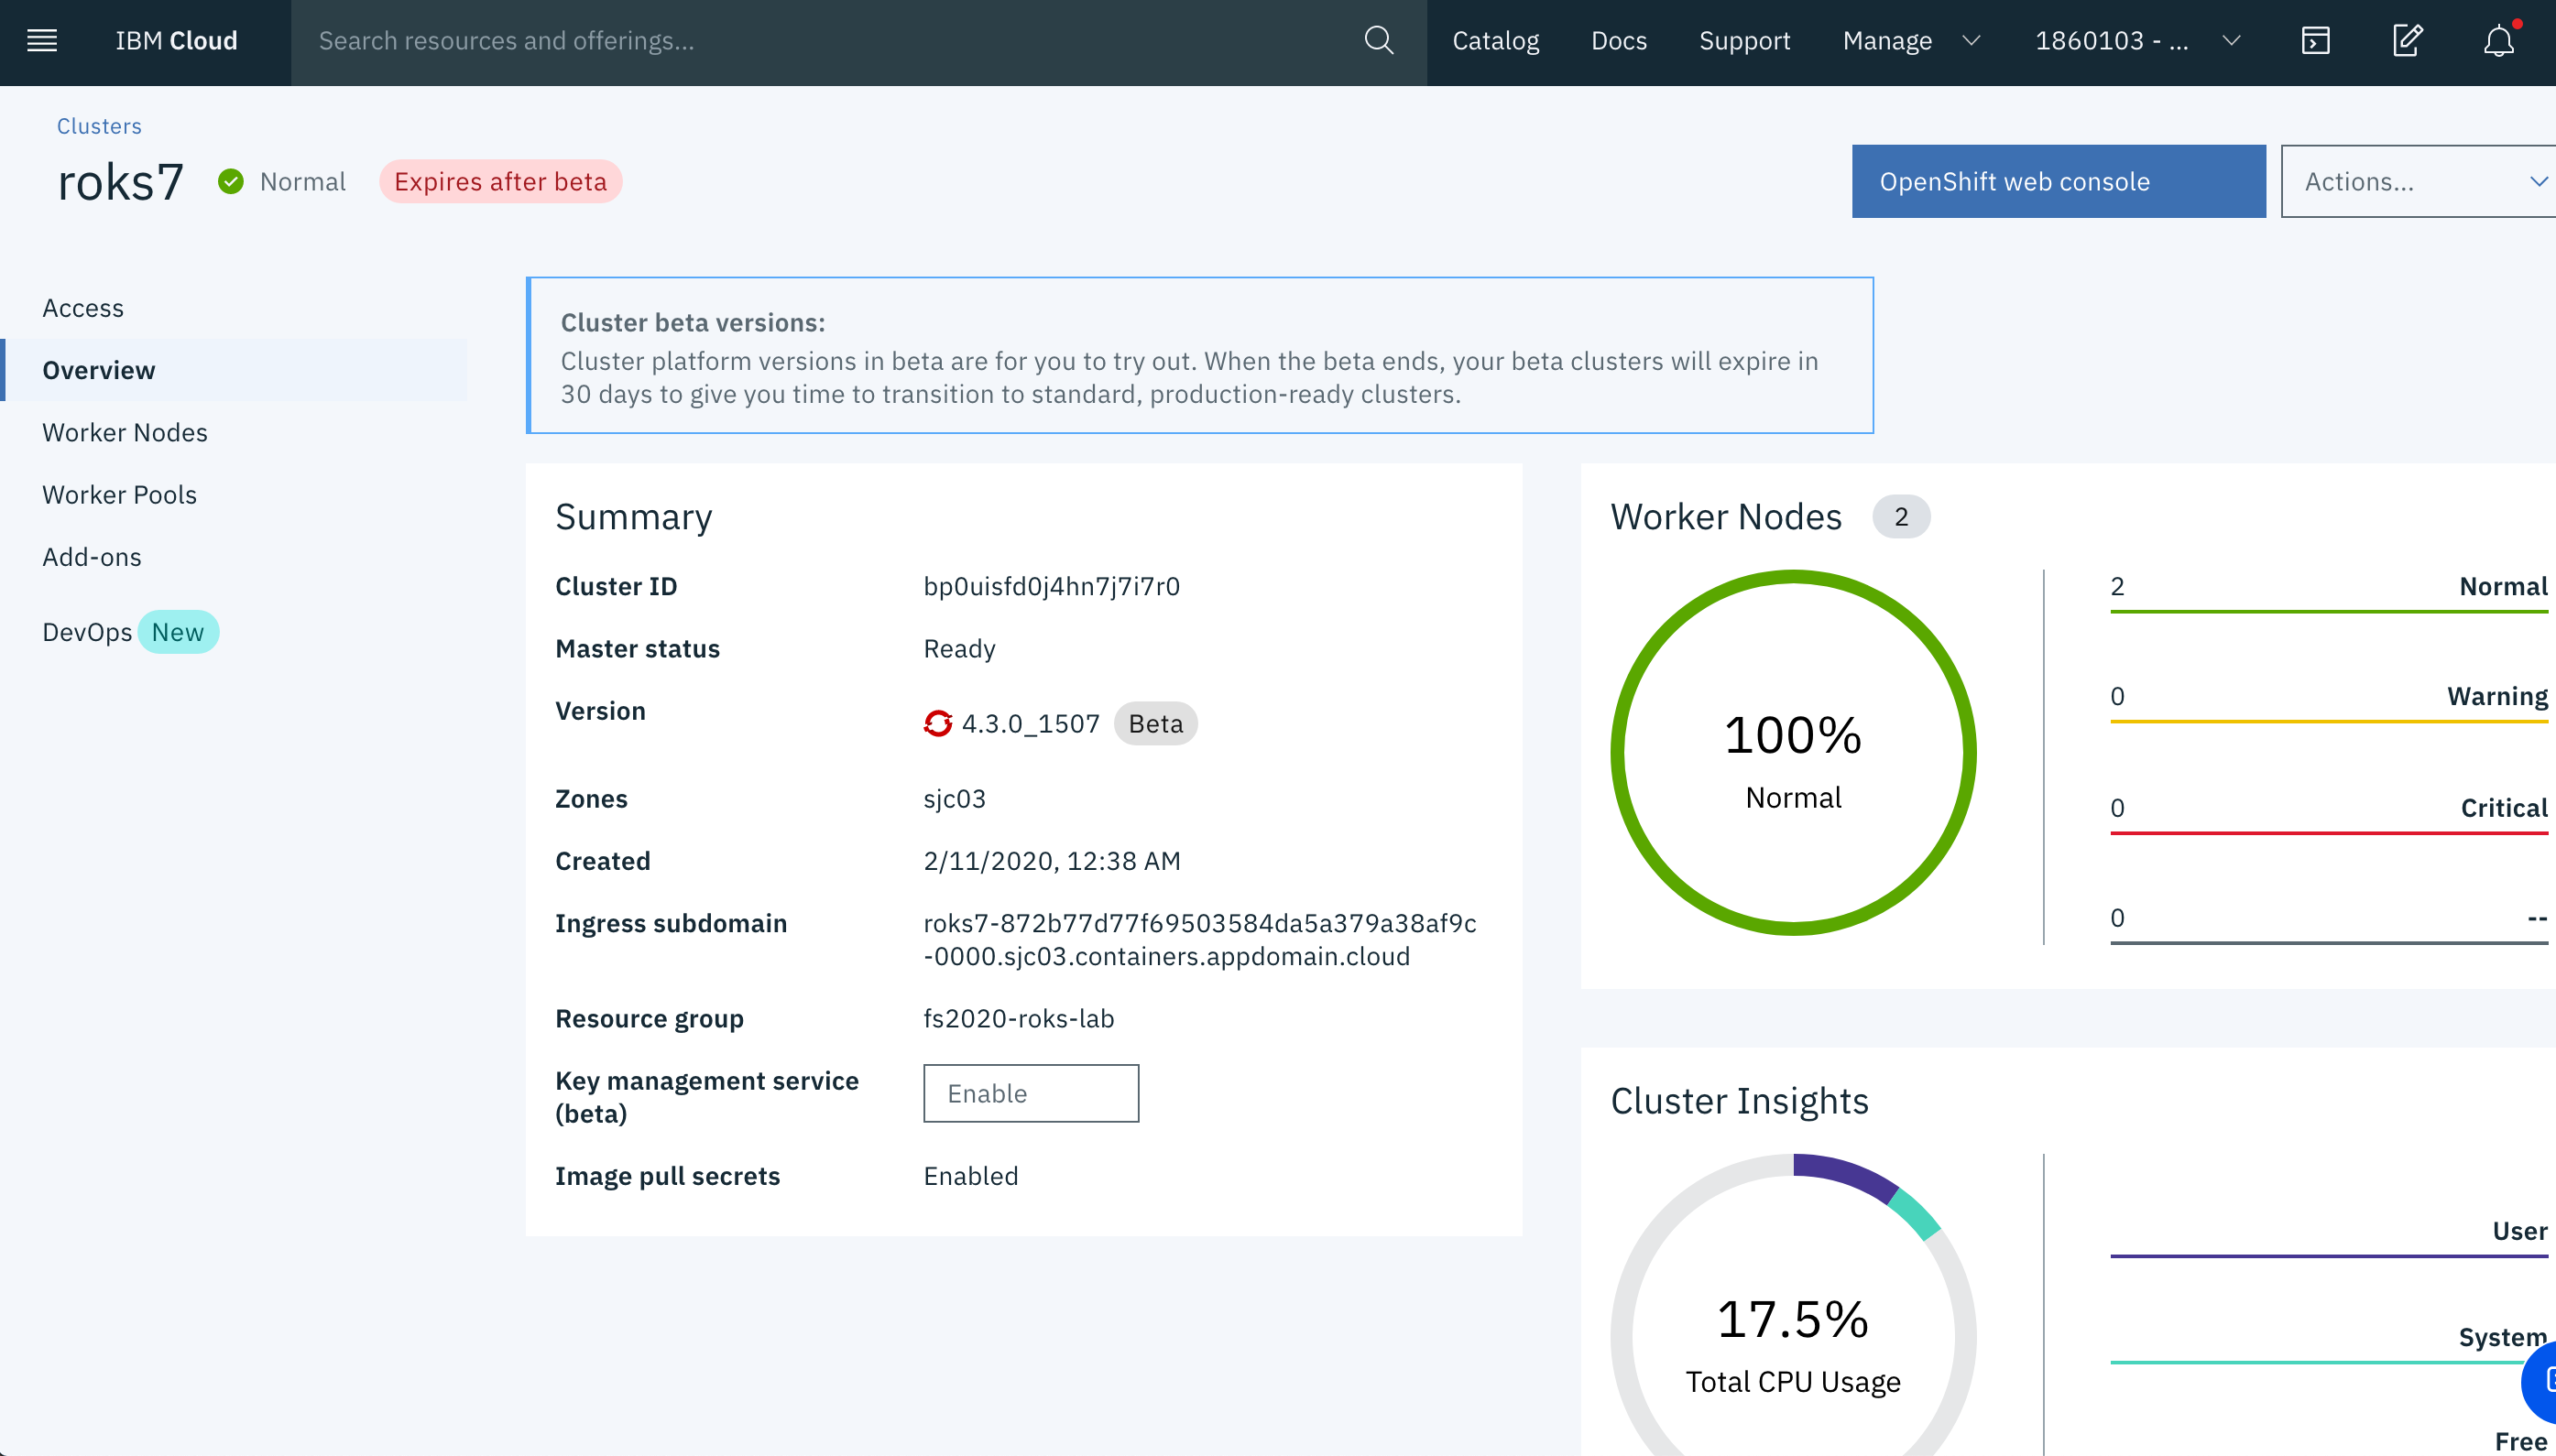Click the OpenShift logo beside version
This screenshot has width=2556, height=1456.
pos(937,723)
